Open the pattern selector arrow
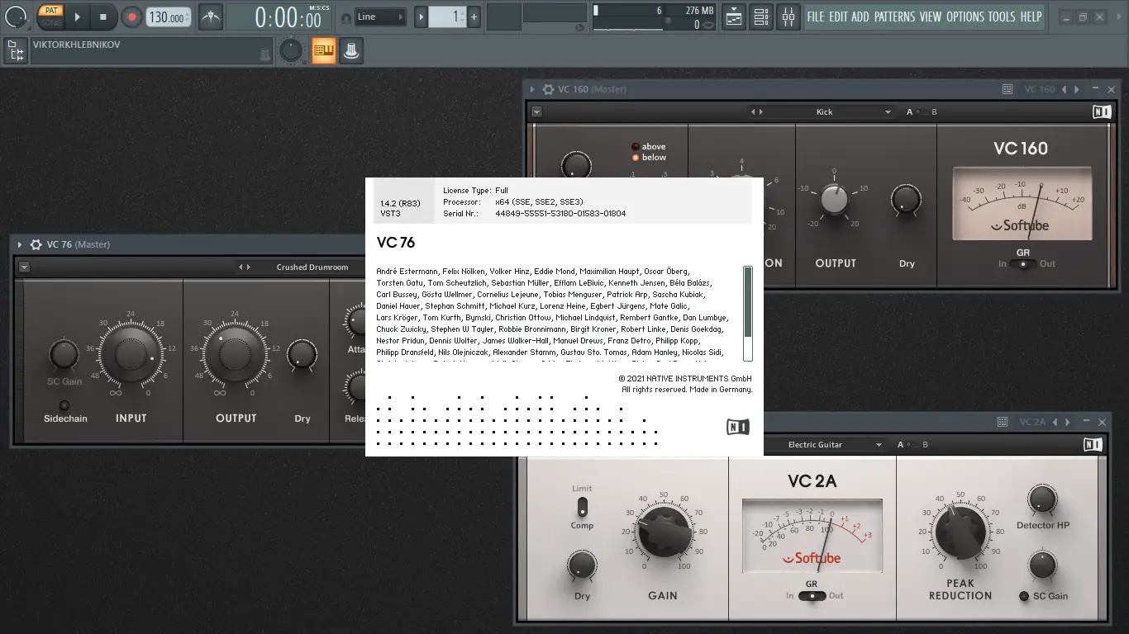This screenshot has height=634, width=1129. (x=422, y=17)
